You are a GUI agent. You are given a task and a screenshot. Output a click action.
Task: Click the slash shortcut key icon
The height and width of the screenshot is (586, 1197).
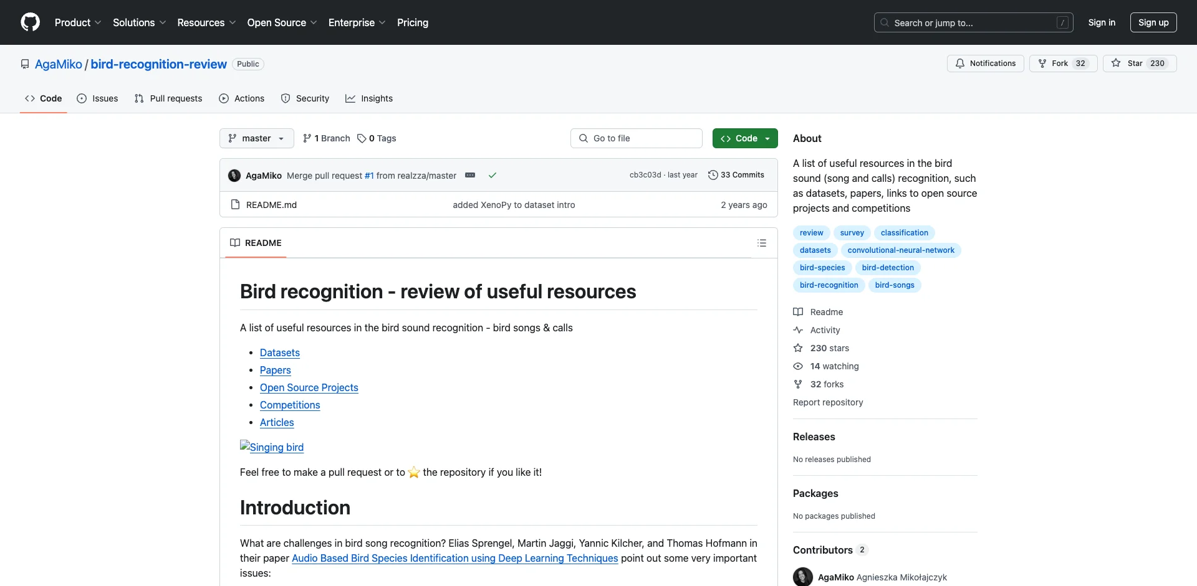[x=1063, y=22]
